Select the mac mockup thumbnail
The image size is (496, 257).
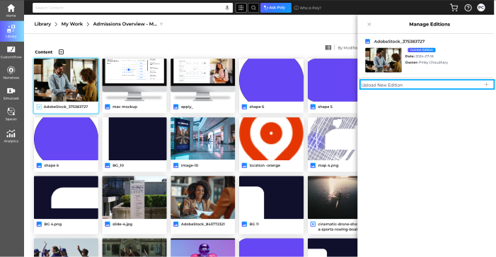134,80
